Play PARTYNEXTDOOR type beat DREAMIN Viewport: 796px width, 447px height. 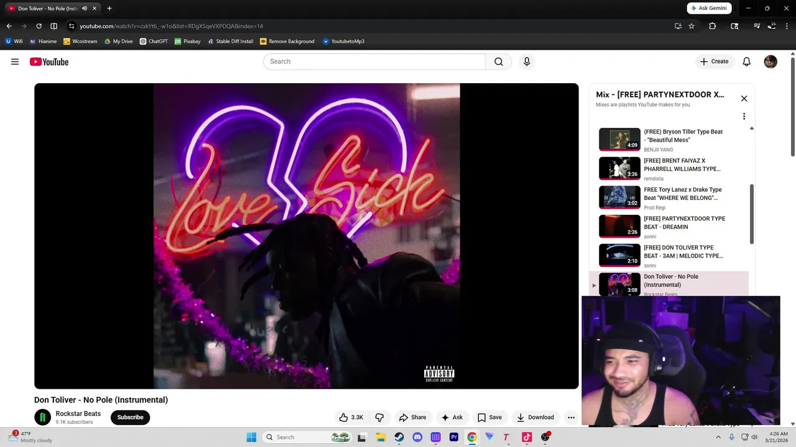(619, 226)
